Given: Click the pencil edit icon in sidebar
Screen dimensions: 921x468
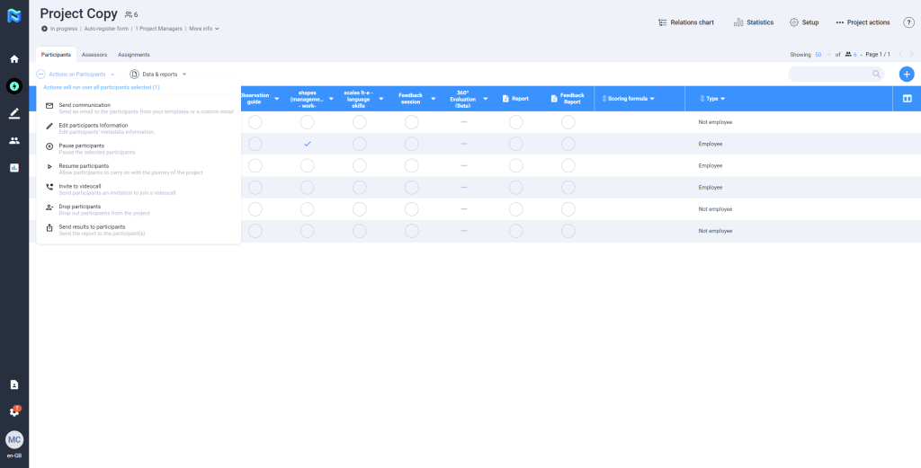Looking at the screenshot, I should (x=14, y=113).
